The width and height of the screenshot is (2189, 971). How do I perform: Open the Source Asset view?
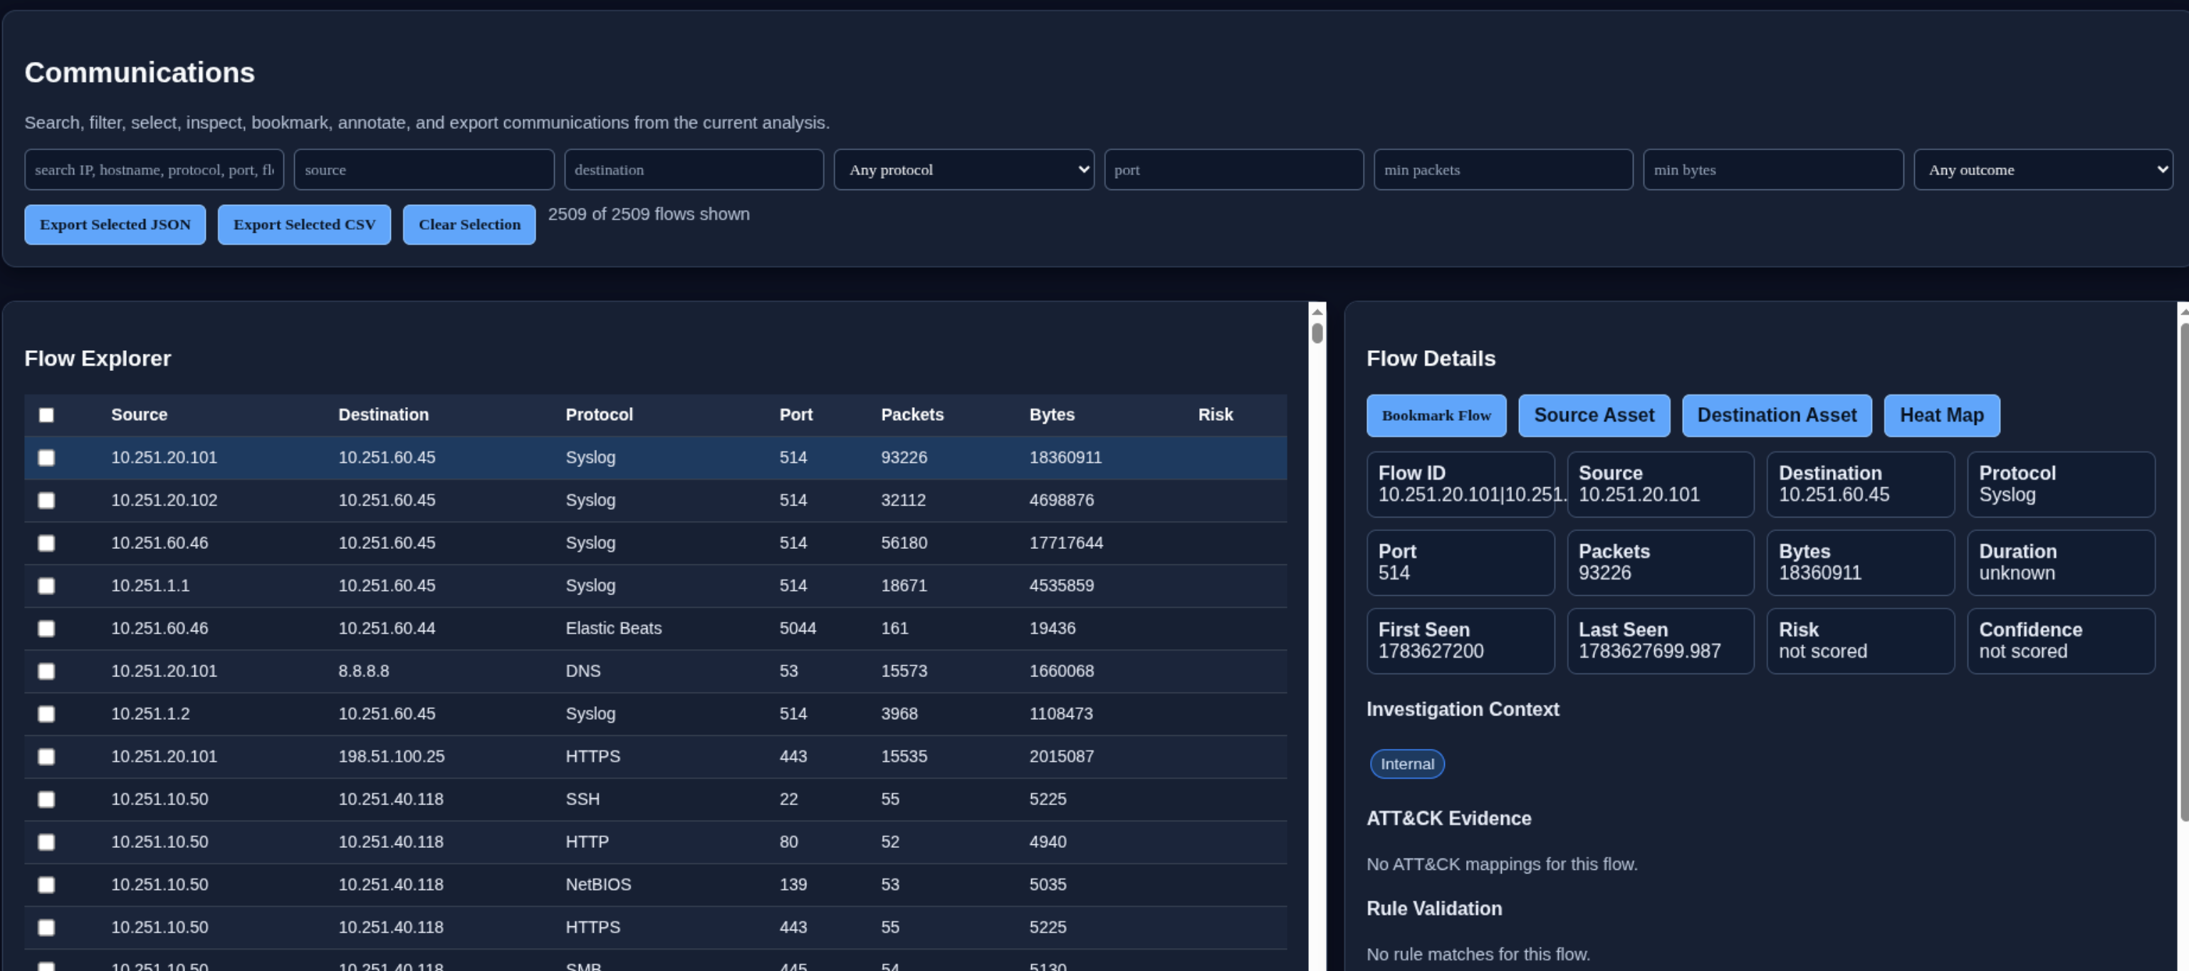1594,416
